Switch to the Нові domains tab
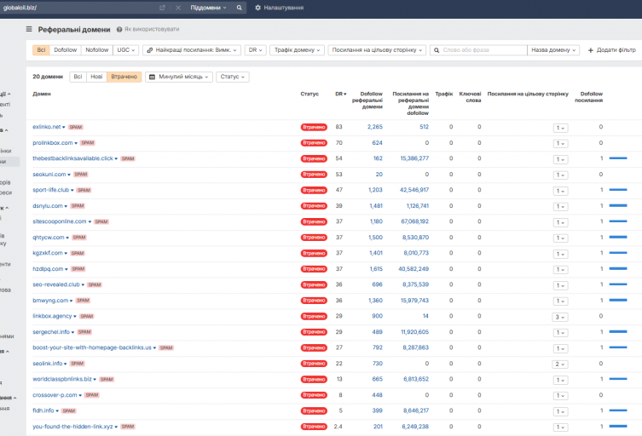This screenshot has height=436, width=642. click(x=96, y=77)
